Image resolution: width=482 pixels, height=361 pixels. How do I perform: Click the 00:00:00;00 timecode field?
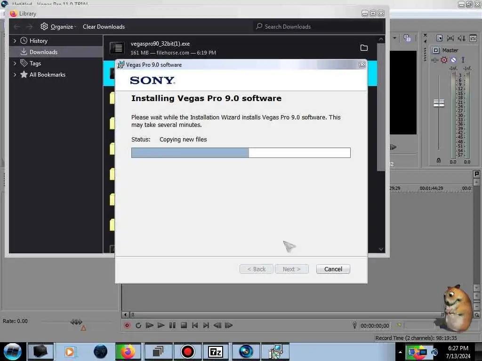coord(375,326)
